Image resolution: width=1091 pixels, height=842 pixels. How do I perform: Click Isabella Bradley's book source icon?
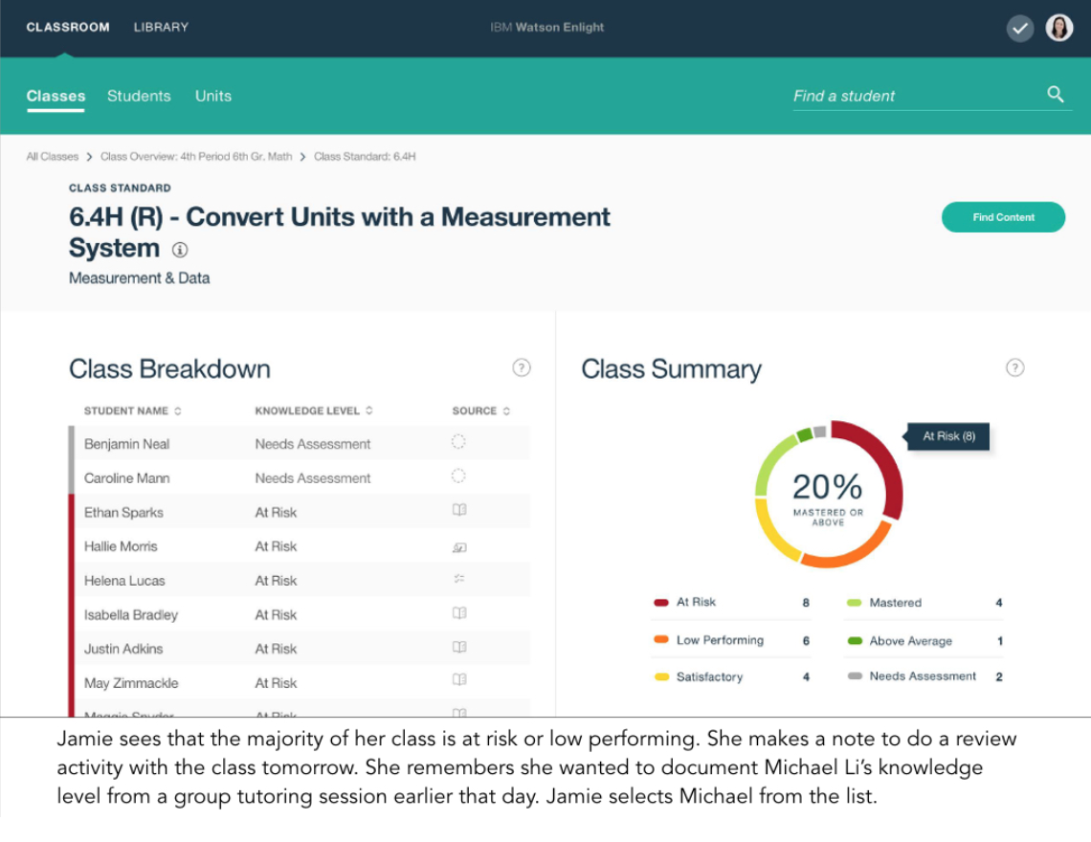point(458,613)
